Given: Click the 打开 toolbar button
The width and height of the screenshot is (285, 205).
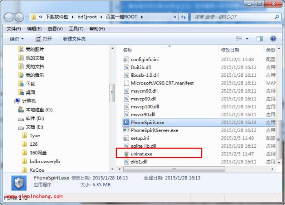Looking at the screenshot, I should point(44,39).
